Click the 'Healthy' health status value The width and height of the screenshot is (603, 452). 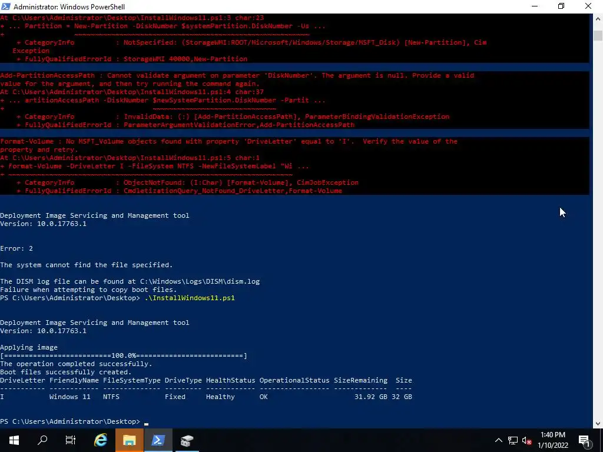coord(220,397)
